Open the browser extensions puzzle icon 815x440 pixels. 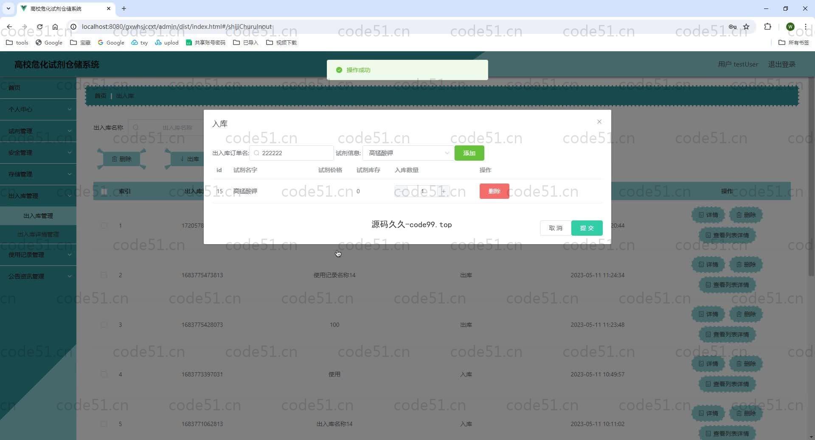tap(767, 27)
